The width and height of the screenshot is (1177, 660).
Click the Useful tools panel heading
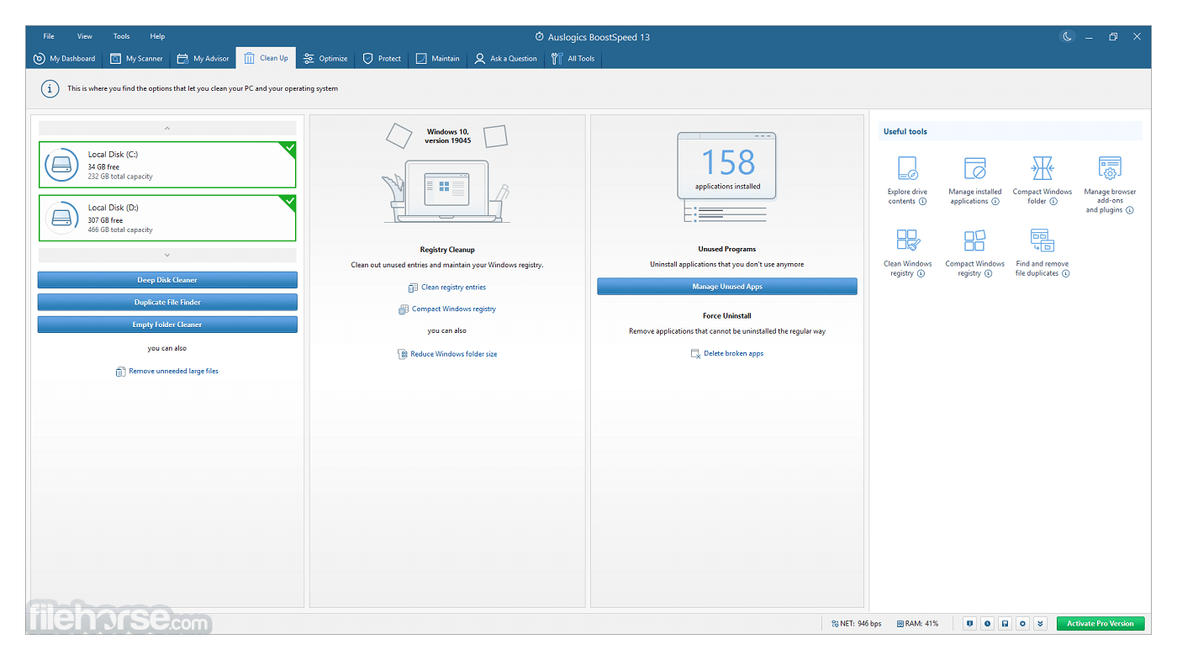tap(905, 131)
